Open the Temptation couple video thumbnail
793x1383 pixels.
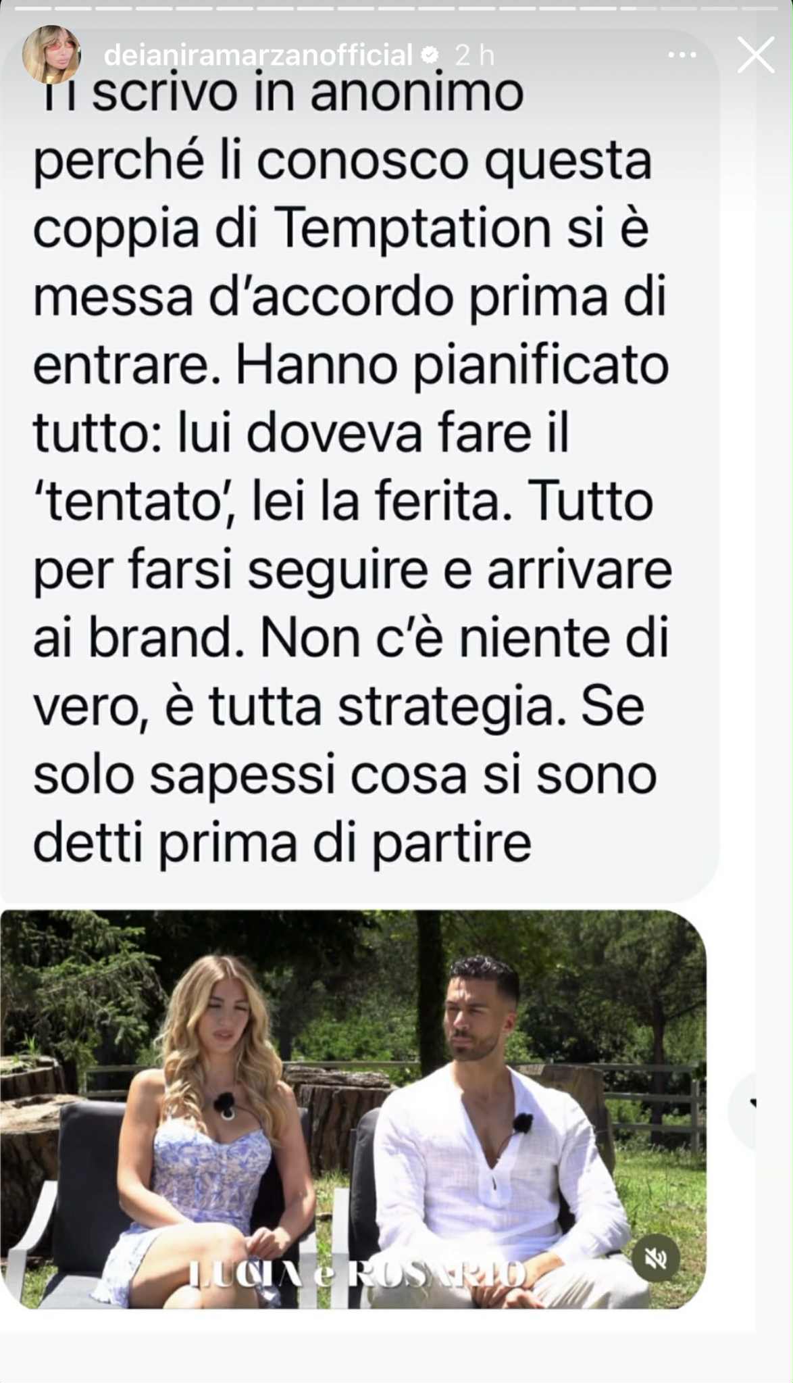tap(353, 1109)
